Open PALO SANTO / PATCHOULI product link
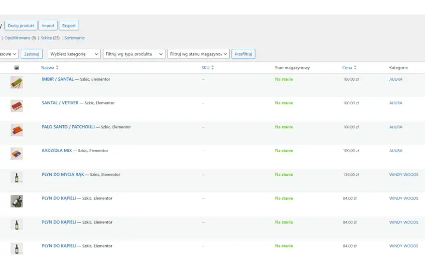Viewport: 425px width, 261px height. click(x=68, y=127)
